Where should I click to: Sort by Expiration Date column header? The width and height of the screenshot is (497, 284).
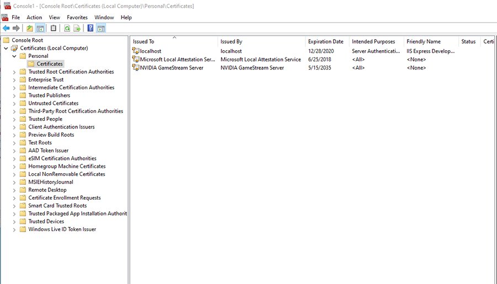(325, 41)
